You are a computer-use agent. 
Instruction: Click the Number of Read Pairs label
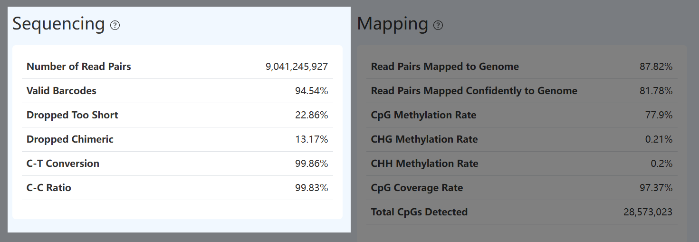click(x=79, y=67)
